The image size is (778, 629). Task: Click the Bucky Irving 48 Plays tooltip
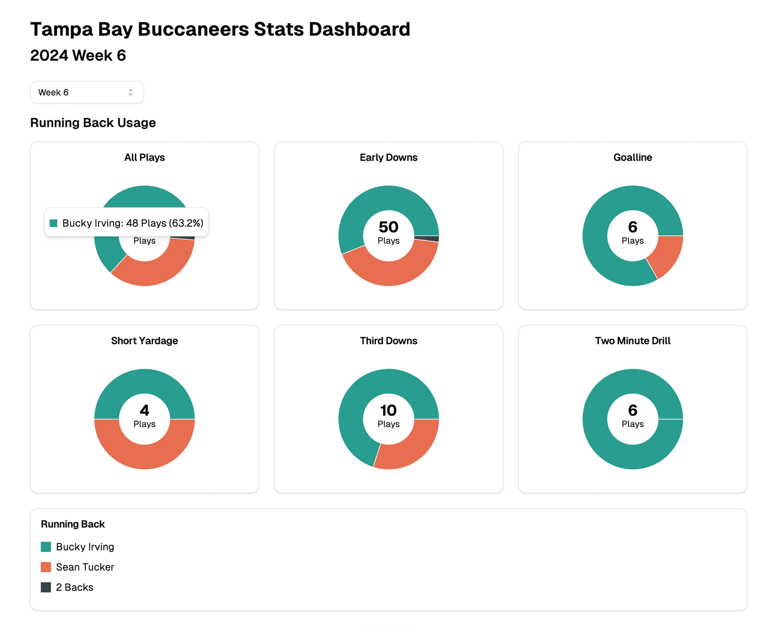(126, 222)
